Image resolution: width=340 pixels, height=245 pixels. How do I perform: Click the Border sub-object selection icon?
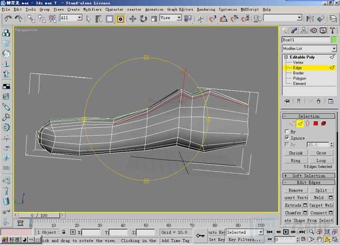point(307,124)
